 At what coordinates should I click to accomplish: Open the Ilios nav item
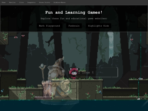click(21, 2)
